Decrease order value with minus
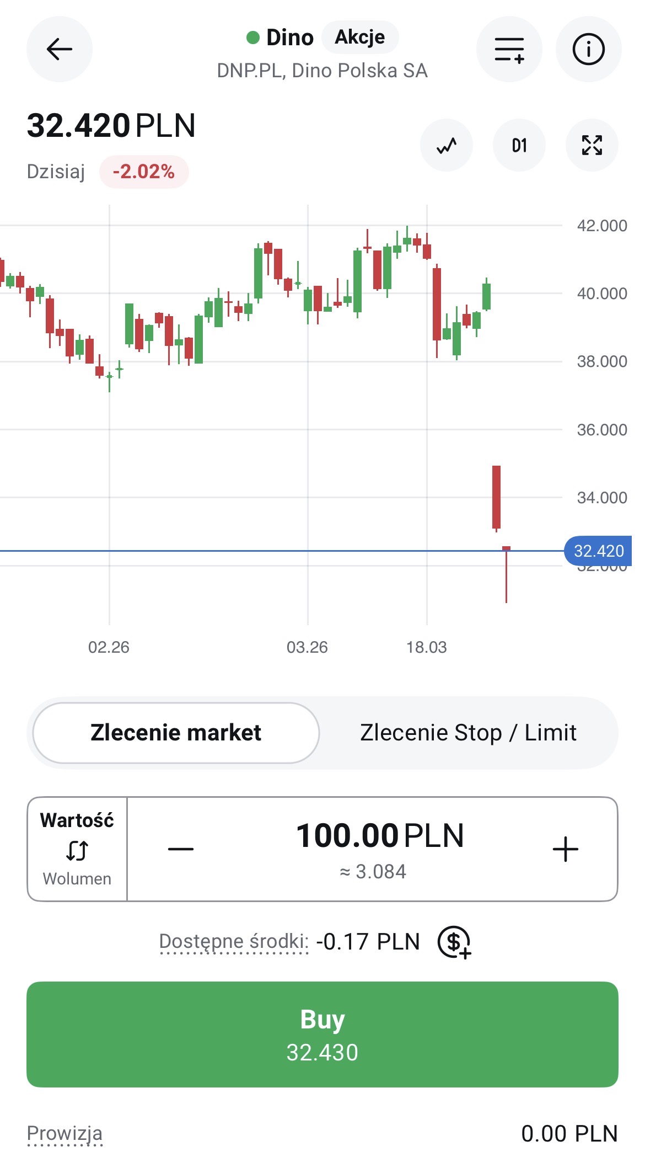 pos(181,849)
